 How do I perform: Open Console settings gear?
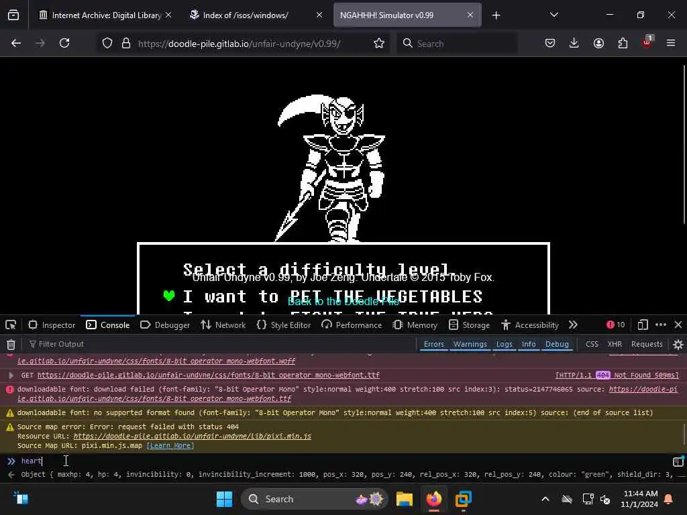678,344
